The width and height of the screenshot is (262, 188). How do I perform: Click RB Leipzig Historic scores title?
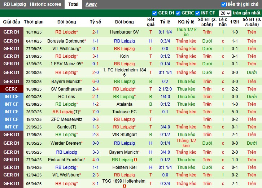32,4
